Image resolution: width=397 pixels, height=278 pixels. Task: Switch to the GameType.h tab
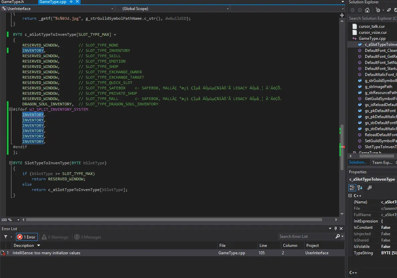click(x=13, y=2)
